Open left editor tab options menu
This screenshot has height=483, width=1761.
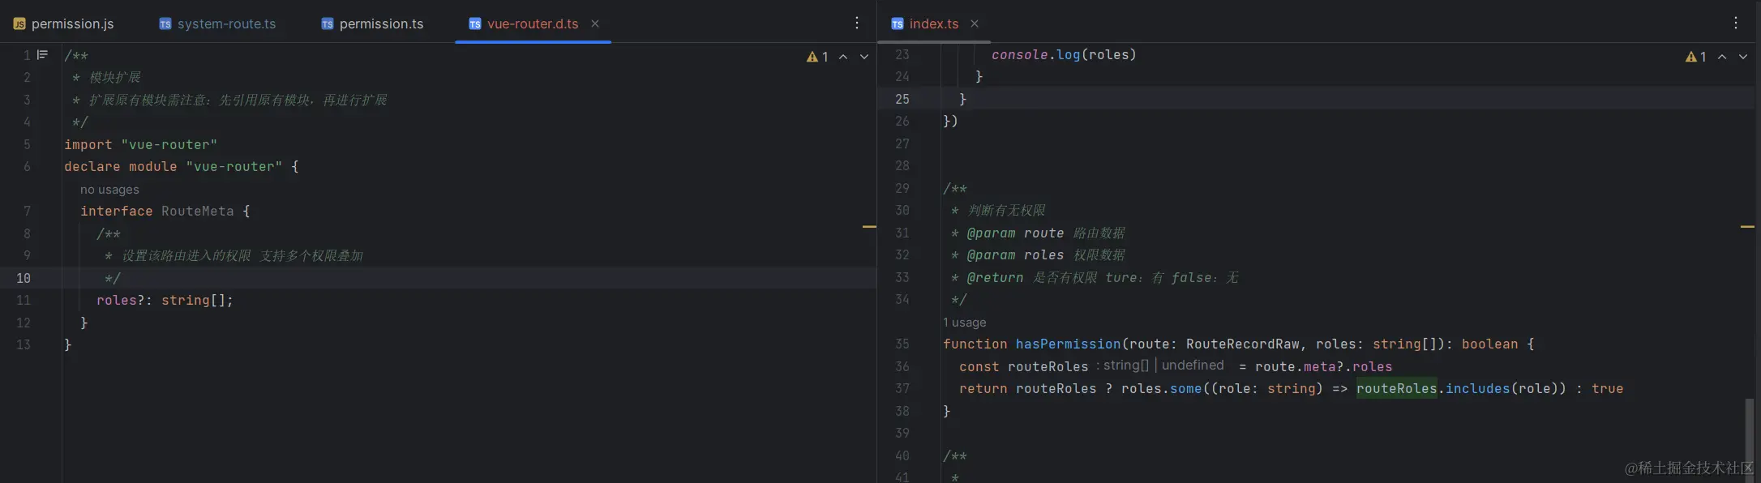click(857, 23)
